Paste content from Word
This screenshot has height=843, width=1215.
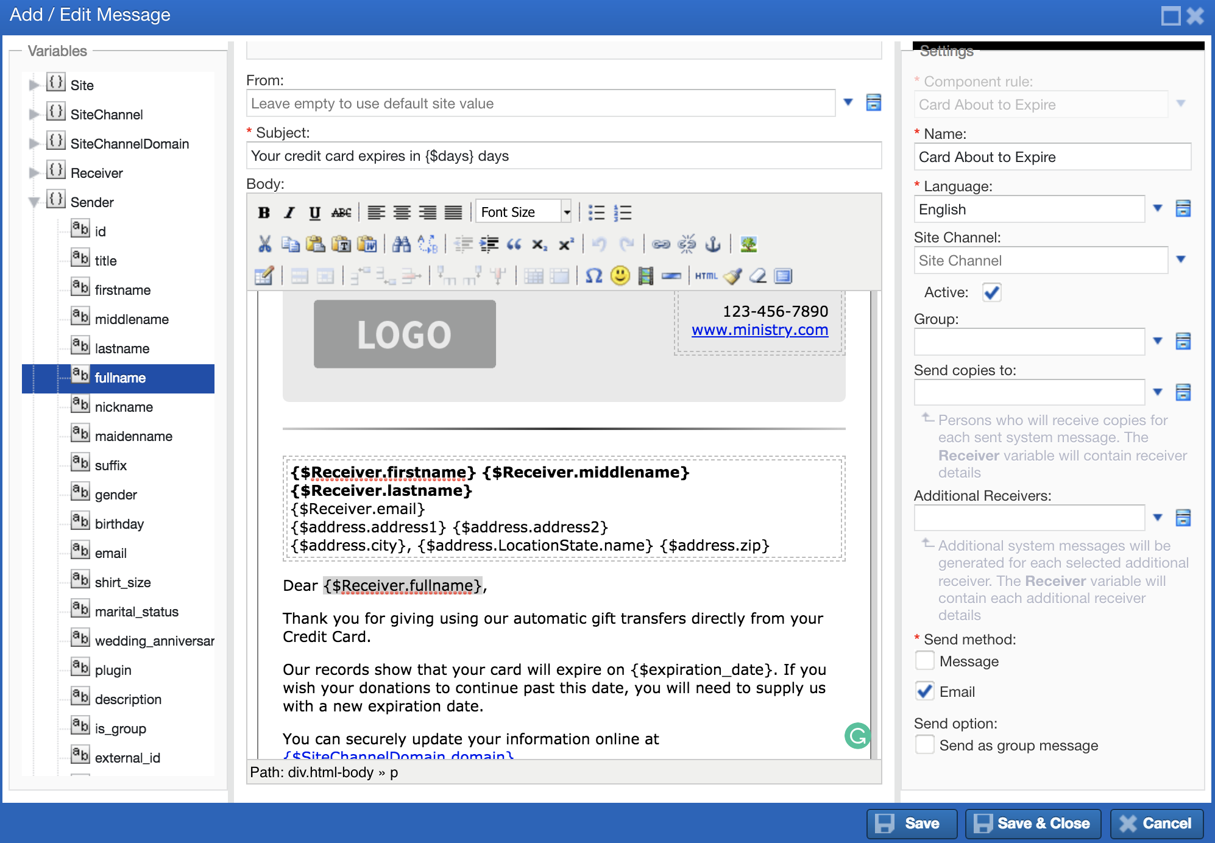[x=367, y=244]
